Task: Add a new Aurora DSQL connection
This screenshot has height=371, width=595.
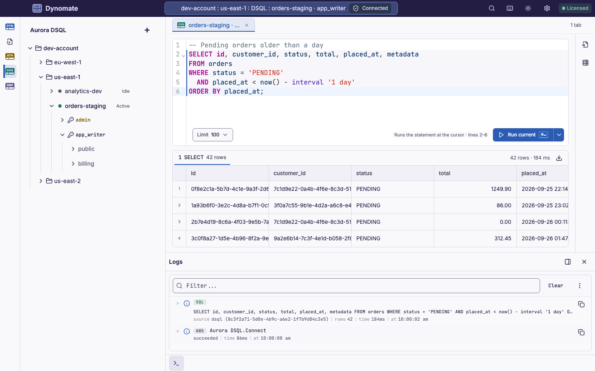Action: point(147,30)
